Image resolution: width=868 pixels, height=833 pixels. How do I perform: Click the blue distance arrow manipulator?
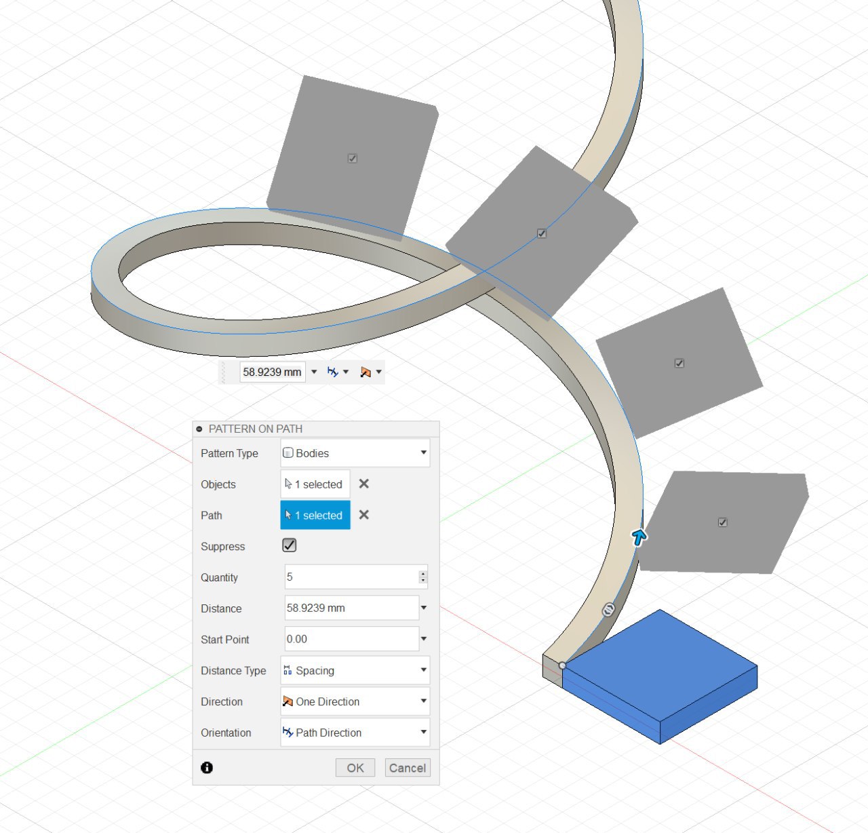pos(639,537)
